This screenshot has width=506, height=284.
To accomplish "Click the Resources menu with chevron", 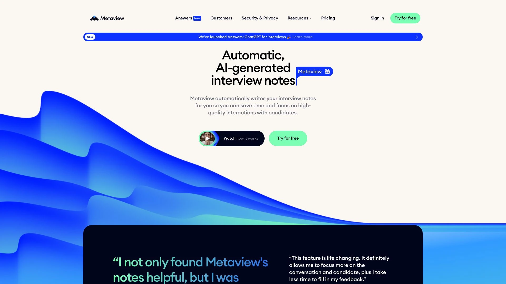I will click(x=300, y=18).
